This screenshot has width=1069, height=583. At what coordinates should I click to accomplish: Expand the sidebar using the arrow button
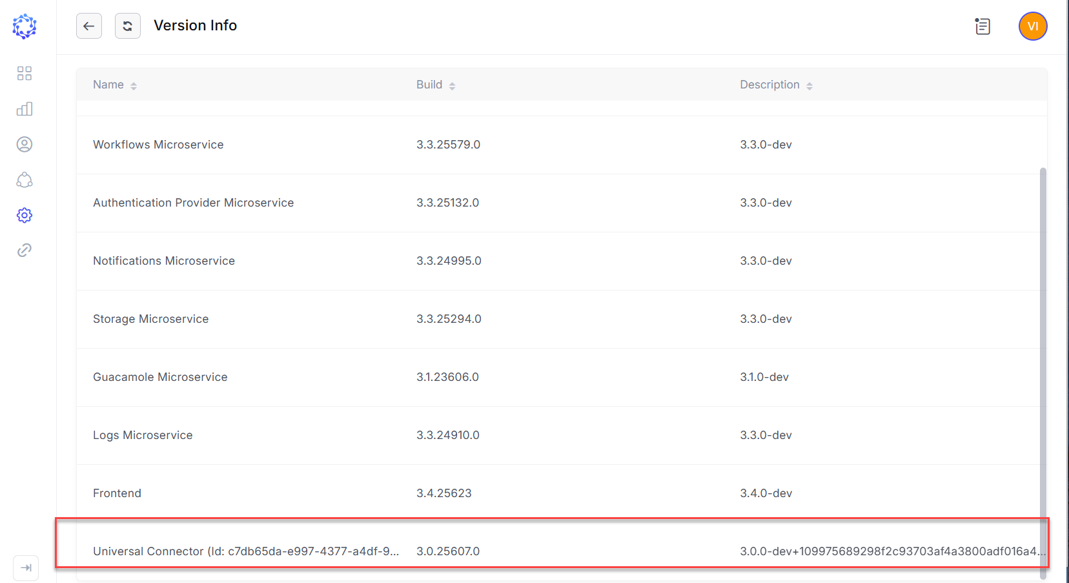tap(26, 568)
